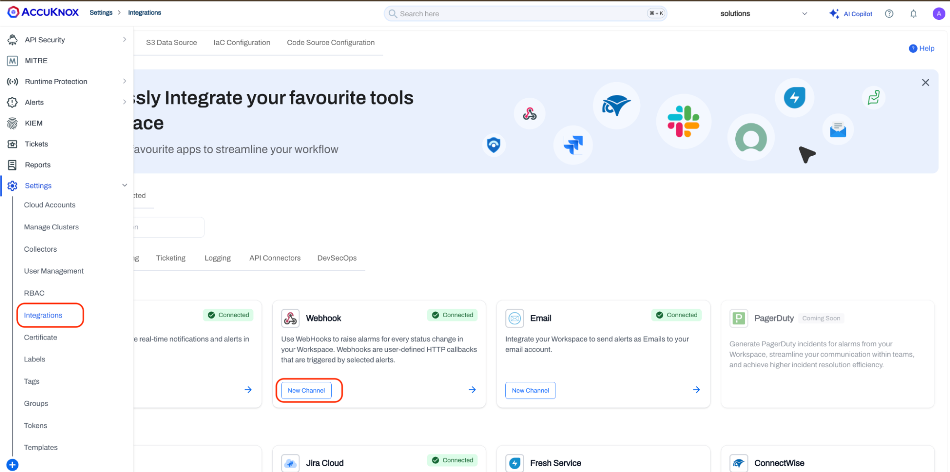Click the email envelope logo in banner
Image resolution: width=950 pixels, height=472 pixels.
click(838, 130)
